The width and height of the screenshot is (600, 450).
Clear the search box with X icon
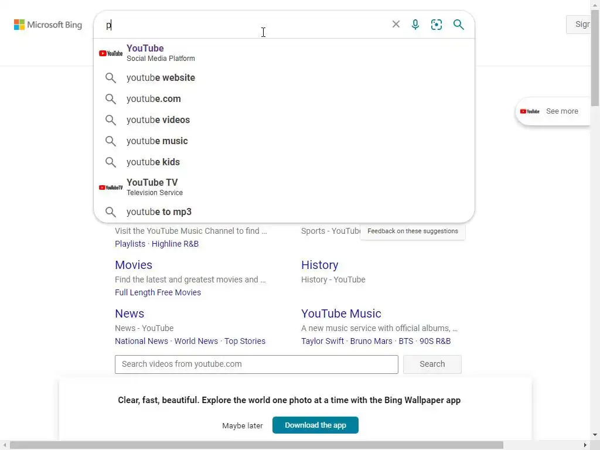(396, 25)
